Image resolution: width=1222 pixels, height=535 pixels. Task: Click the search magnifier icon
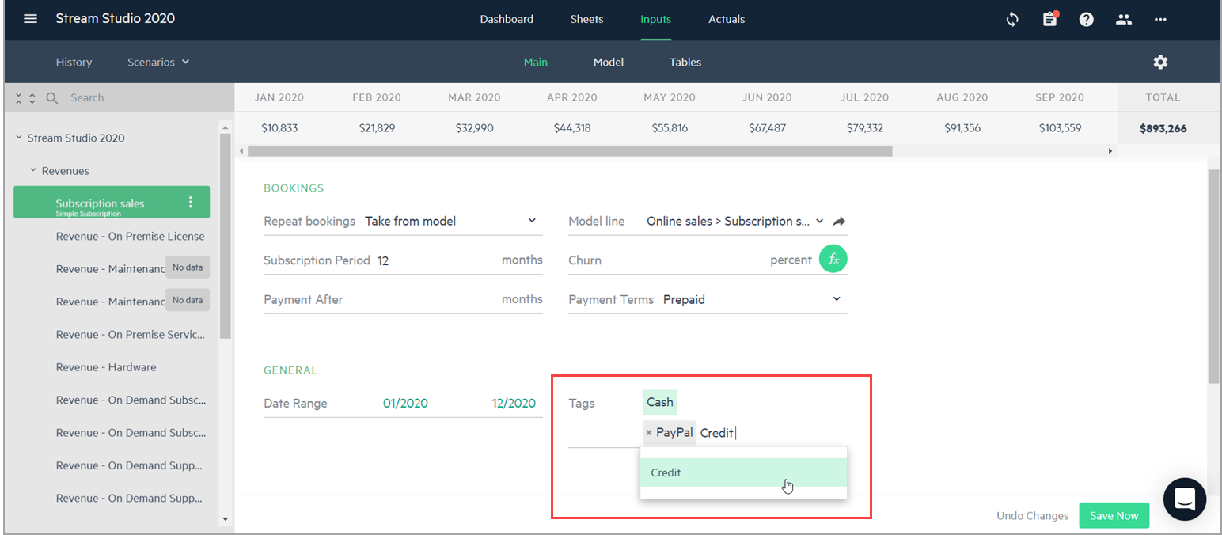52,98
